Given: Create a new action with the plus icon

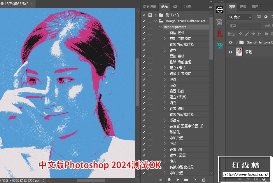Looking at the screenshot, I should pos(195,179).
